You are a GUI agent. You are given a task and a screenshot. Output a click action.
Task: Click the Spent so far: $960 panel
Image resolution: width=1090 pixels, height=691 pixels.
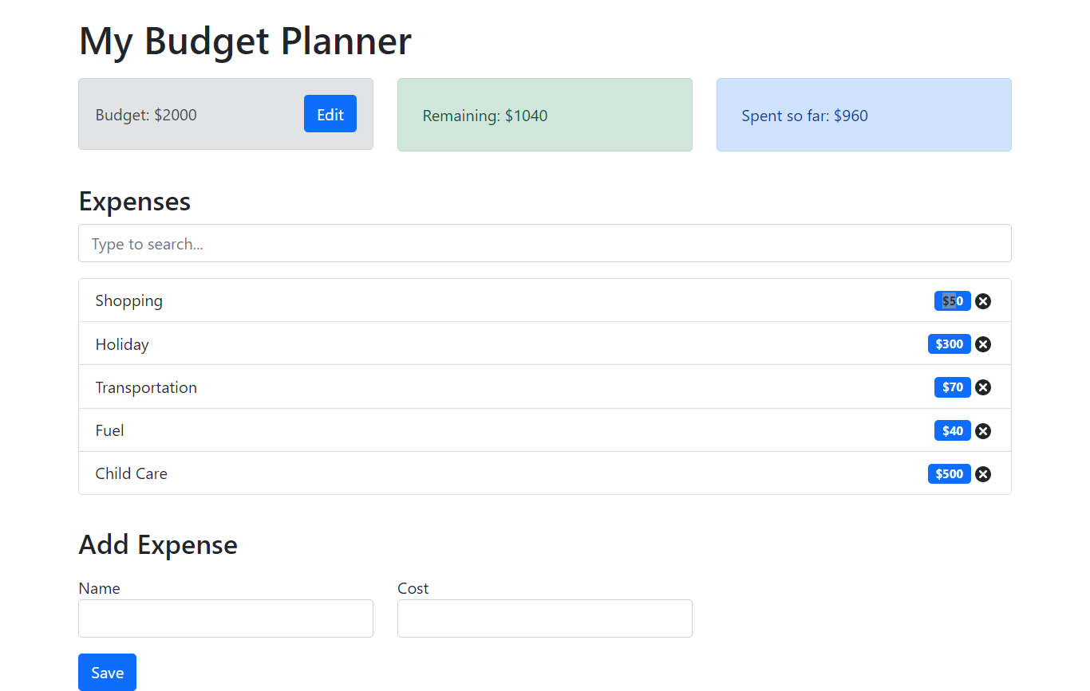864,115
